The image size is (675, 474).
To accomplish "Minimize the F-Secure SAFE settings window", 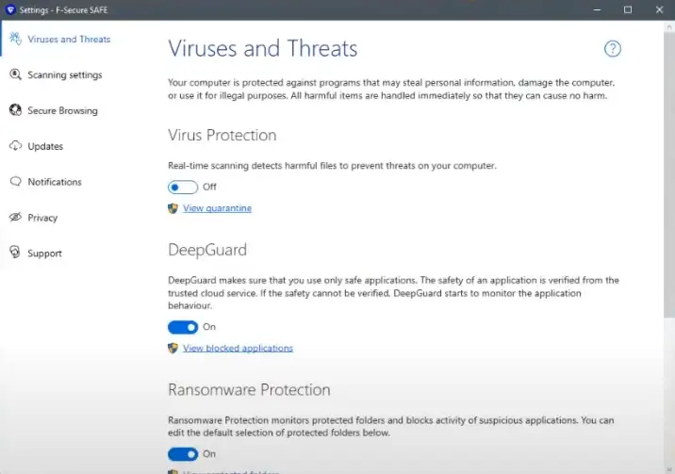I will [x=596, y=9].
